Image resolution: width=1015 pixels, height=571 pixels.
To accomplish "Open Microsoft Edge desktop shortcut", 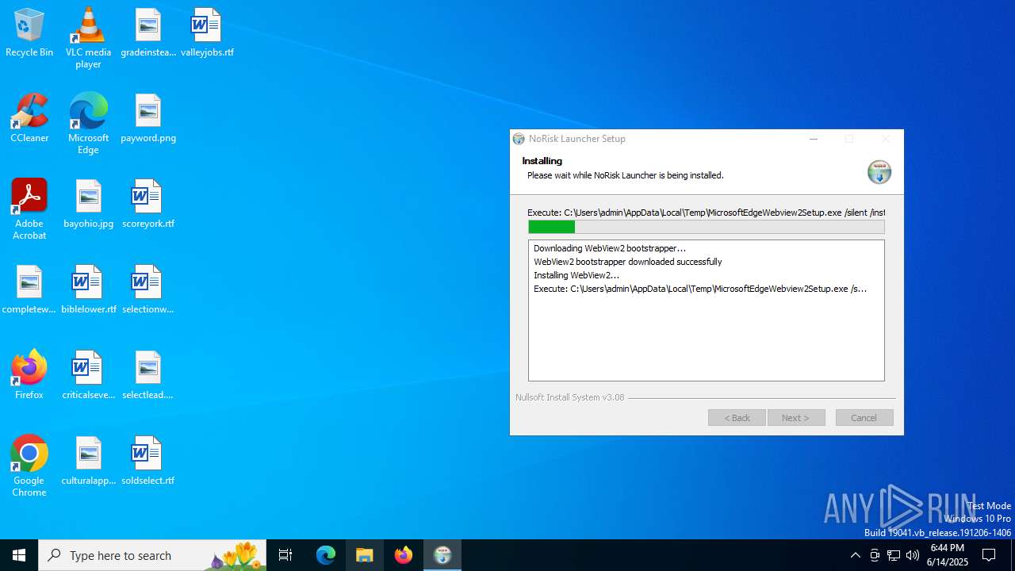I will [x=88, y=124].
